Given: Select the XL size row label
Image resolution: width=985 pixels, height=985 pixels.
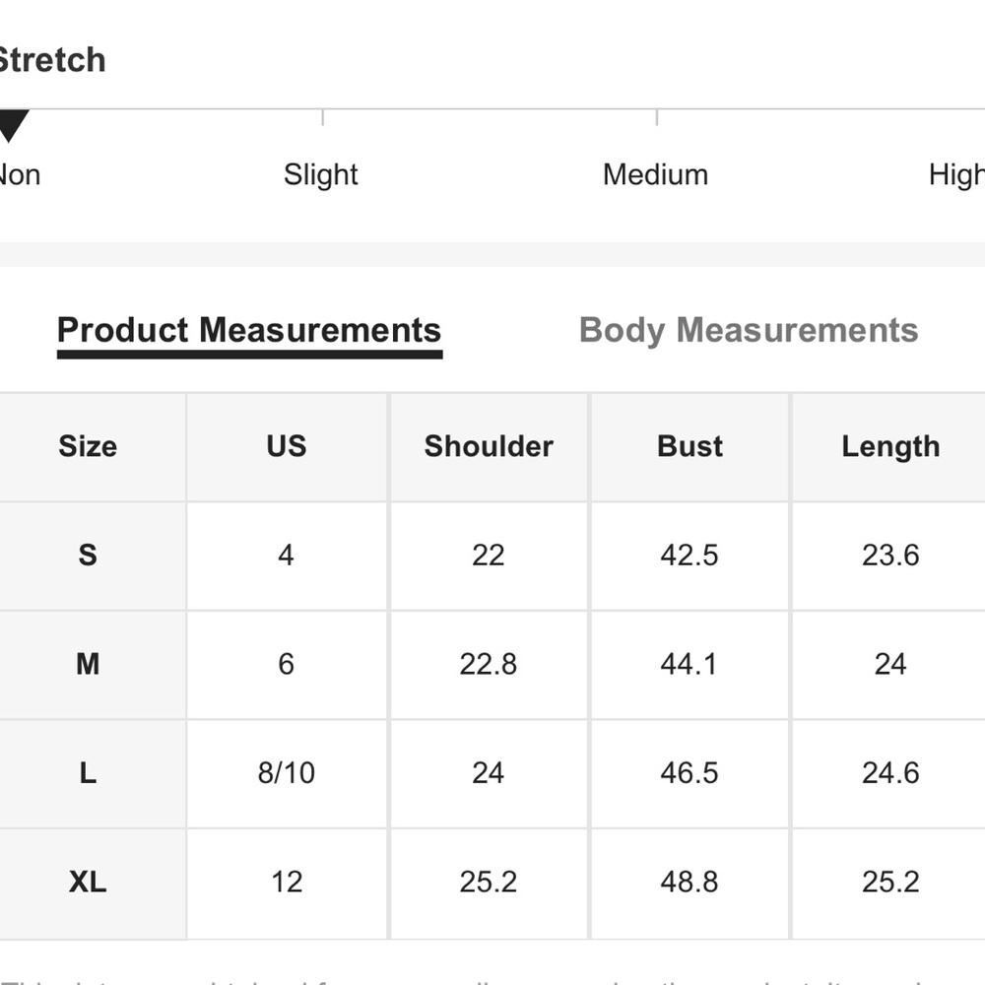Looking at the screenshot, I should (x=88, y=882).
